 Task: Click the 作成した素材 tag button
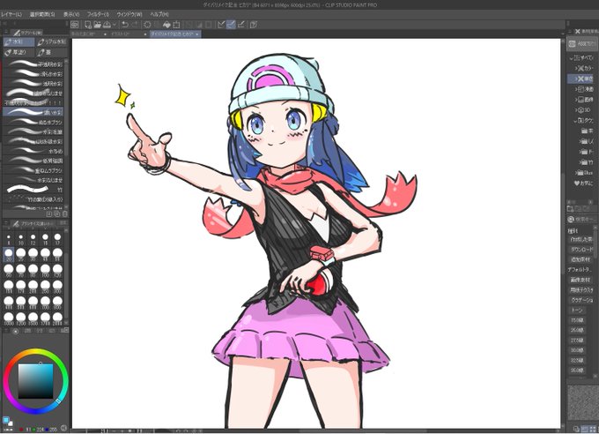(581, 239)
